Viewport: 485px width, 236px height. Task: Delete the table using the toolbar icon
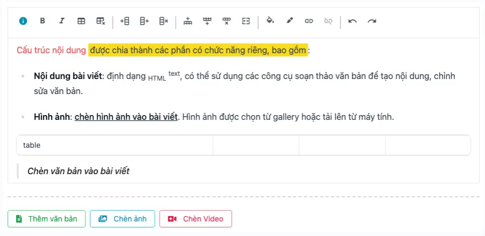101,21
